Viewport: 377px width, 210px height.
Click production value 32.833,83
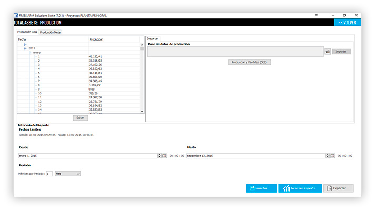(95, 110)
